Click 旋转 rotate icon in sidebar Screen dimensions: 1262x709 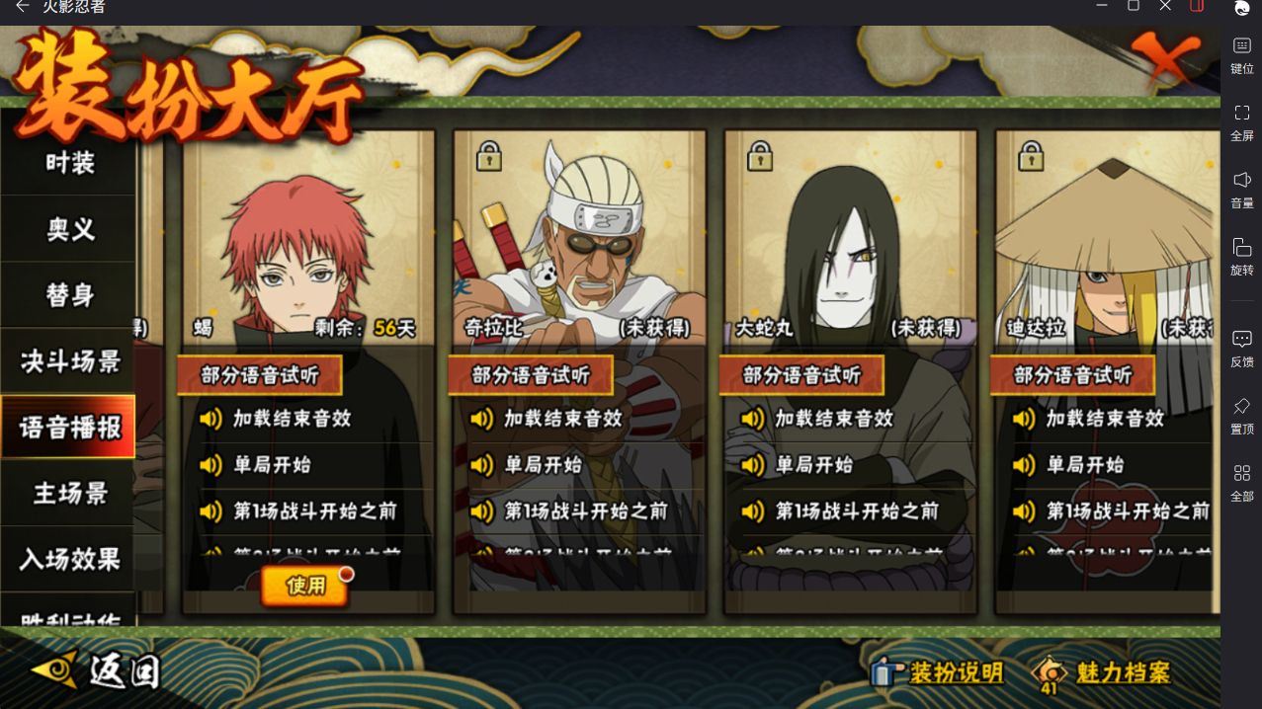(x=1242, y=257)
